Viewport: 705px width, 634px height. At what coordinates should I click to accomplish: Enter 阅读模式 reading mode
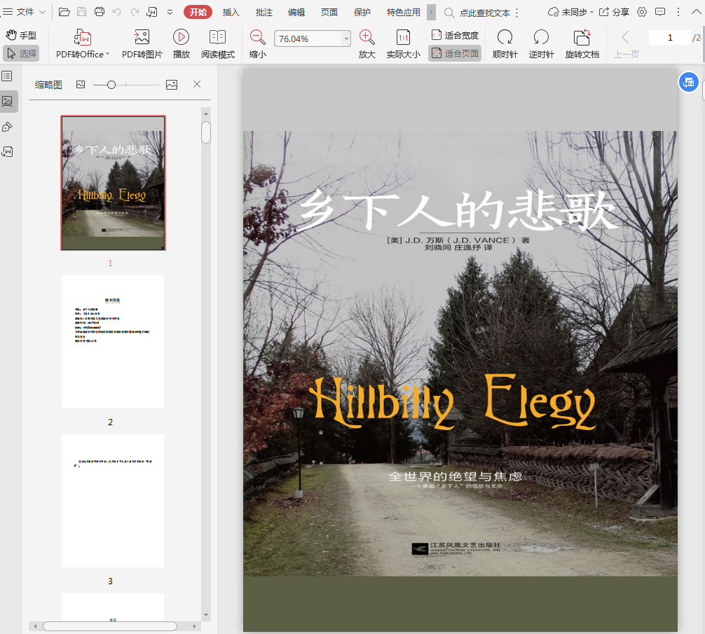tap(218, 44)
